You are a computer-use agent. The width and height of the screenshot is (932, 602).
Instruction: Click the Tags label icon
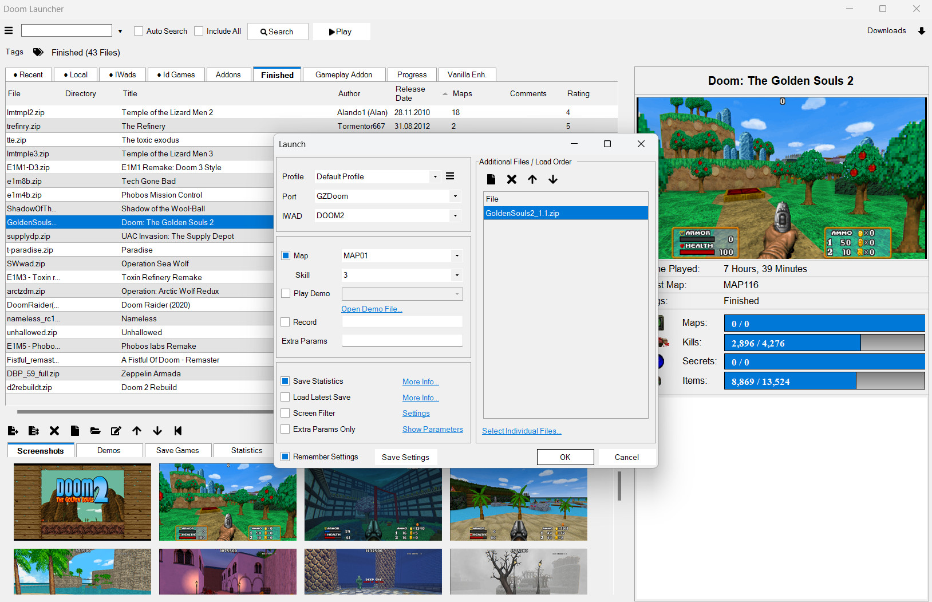click(38, 52)
